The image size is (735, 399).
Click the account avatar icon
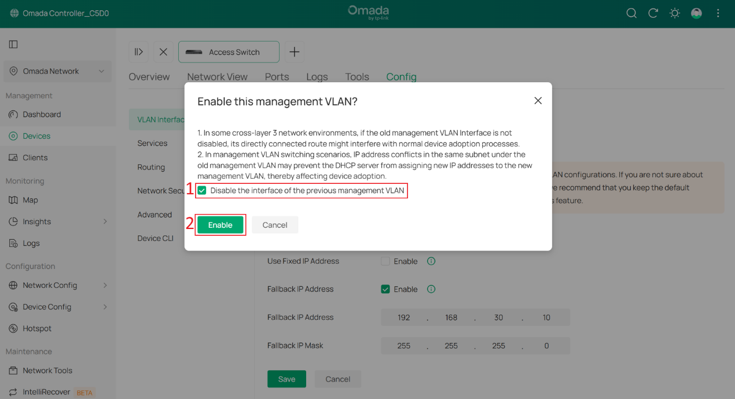(x=696, y=13)
